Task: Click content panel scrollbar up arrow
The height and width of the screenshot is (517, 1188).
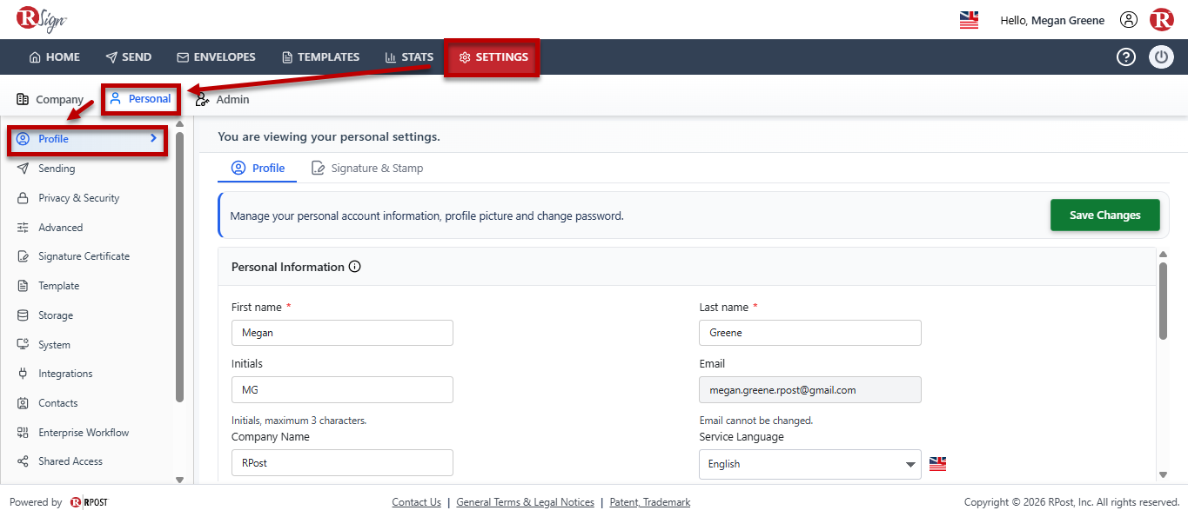Action: coord(1163,254)
